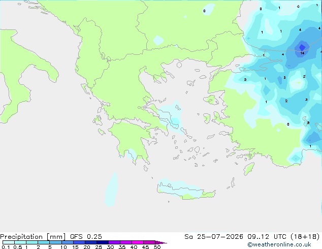Screen dimensions: 322x249
Task: Open the weatheronline.co.uk copyright link
Action: pos(279,245)
